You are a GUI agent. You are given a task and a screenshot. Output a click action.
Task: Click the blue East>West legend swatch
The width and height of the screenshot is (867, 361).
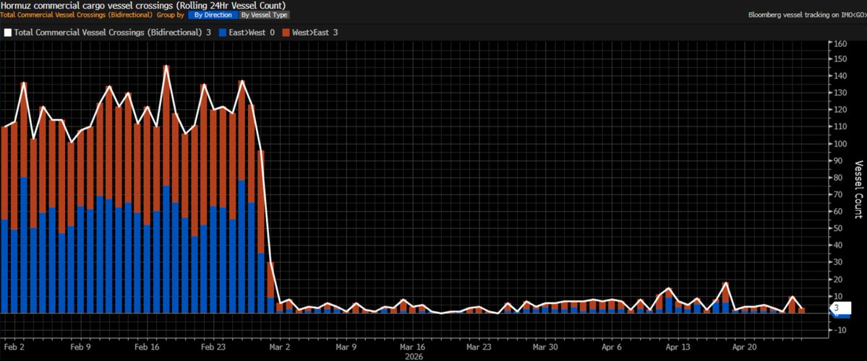point(222,32)
